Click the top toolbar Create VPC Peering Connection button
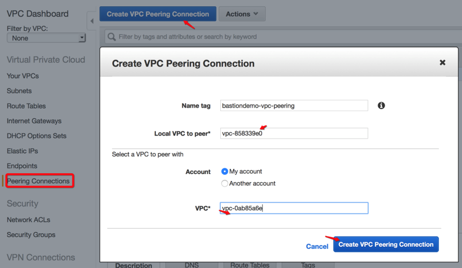 (158, 14)
